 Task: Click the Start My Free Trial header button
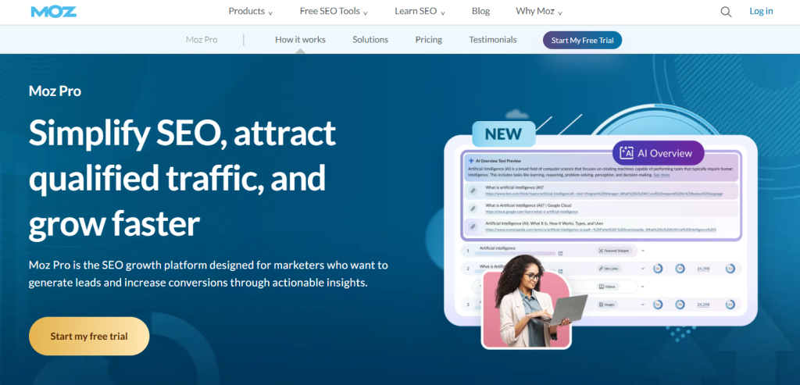tap(582, 41)
